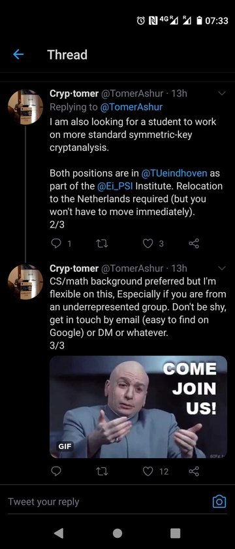Open the first tweet's reply bubble icon

(x=56, y=243)
